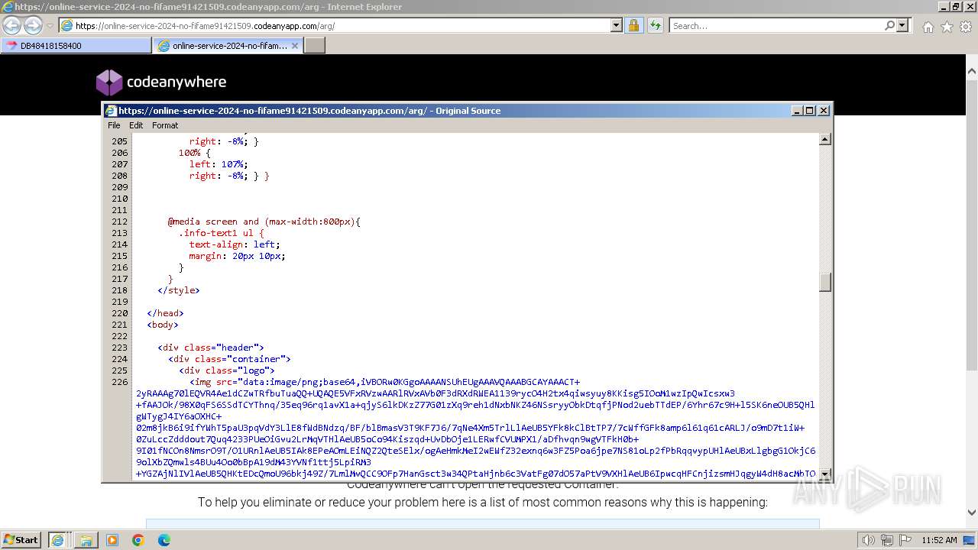The image size is (978, 550).
Task: Click the IE page scrollbar up arrow
Action: pyautogui.click(x=971, y=73)
